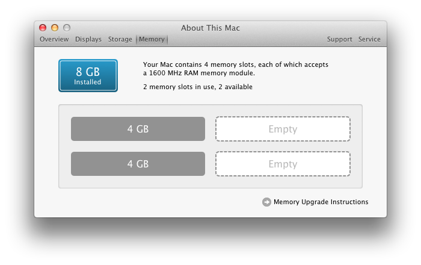This screenshot has width=421, height=265.
Task: Click the bottom Empty memory slot
Action: 283,164
